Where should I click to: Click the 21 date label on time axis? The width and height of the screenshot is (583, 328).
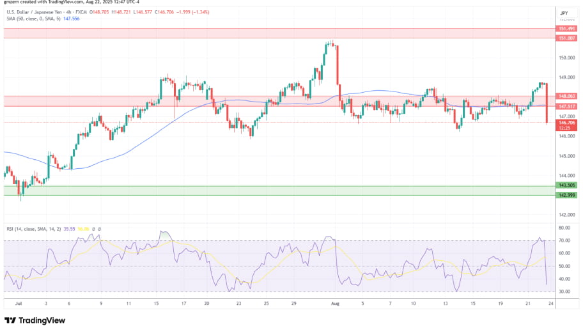click(528, 304)
